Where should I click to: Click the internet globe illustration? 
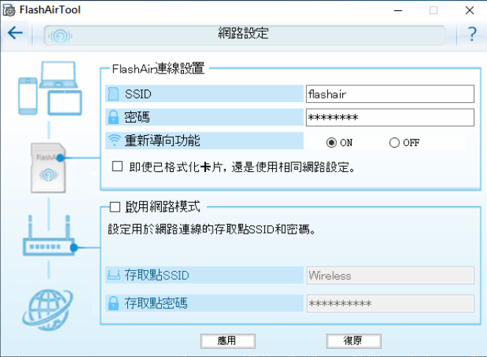coord(48,310)
